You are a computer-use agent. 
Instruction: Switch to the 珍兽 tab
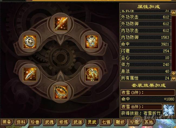click(x=35, y=122)
